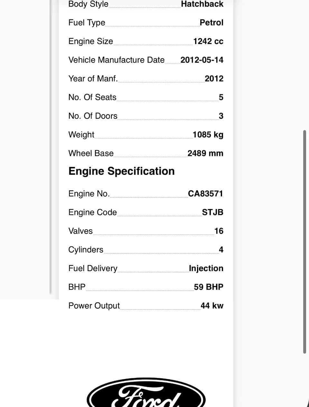Click the Vehicle Manufacture Date label
Screen dimensions: 309x407
coord(117,60)
